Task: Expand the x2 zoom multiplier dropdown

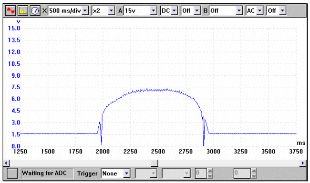Action: (x=111, y=10)
